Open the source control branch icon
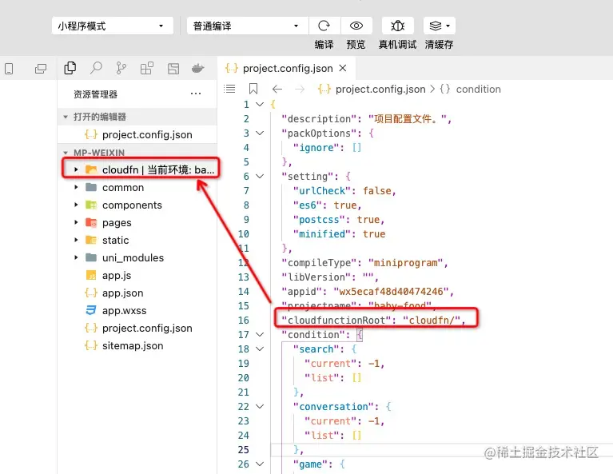The image size is (613, 474). click(x=121, y=68)
